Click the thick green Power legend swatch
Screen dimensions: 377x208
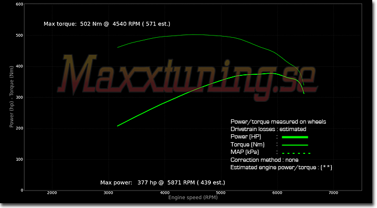click(x=295, y=137)
